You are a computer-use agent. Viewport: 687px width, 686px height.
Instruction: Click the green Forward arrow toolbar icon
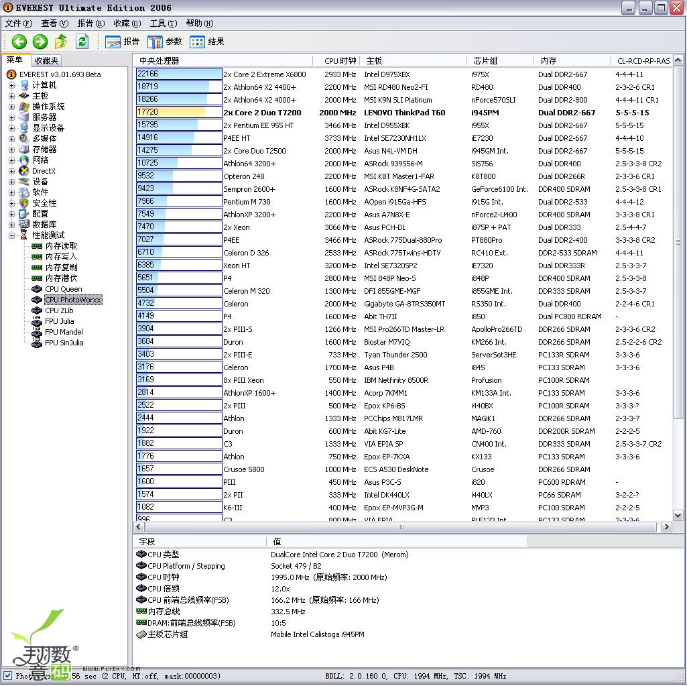point(40,42)
